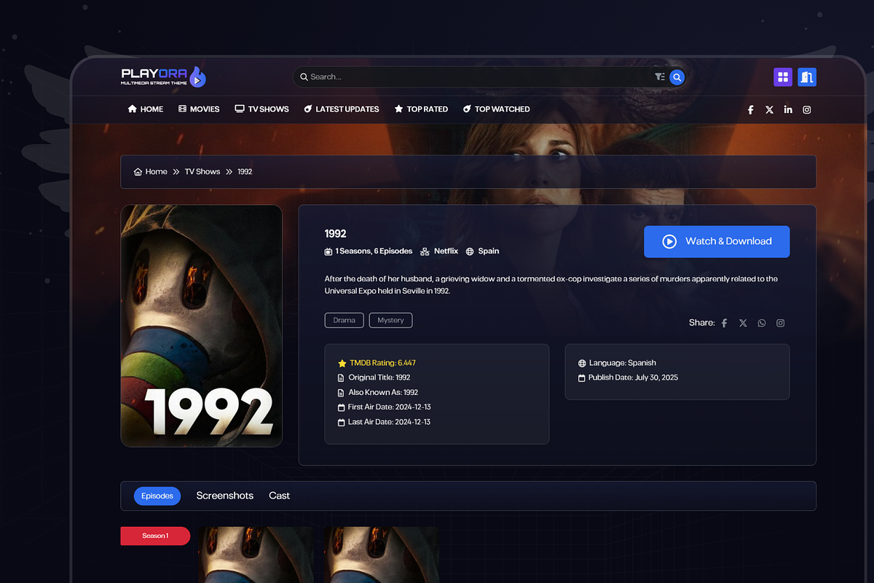Click the network icon beside Netflix
This screenshot has height=583, width=874.
pyautogui.click(x=425, y=251)
